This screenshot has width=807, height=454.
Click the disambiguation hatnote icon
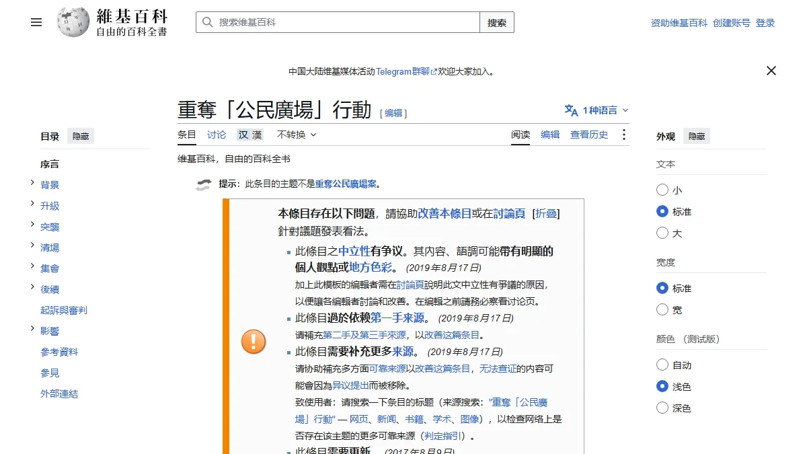tap(203, 184)
